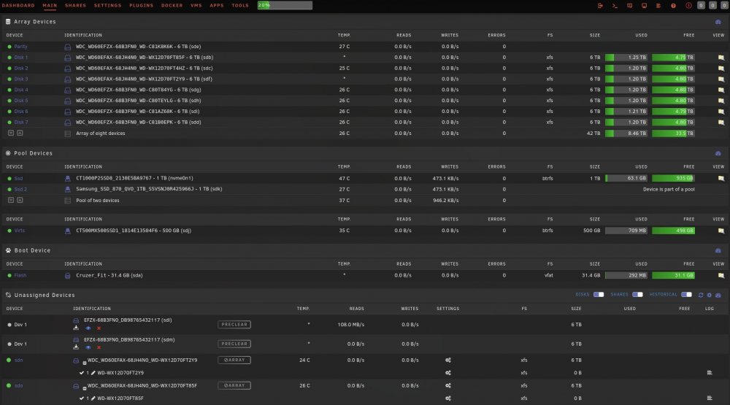Open log icon for WD-WX12D70FT2Y9 partition
Viewport: 730px width, 405px height.
(x=710, y=372)
